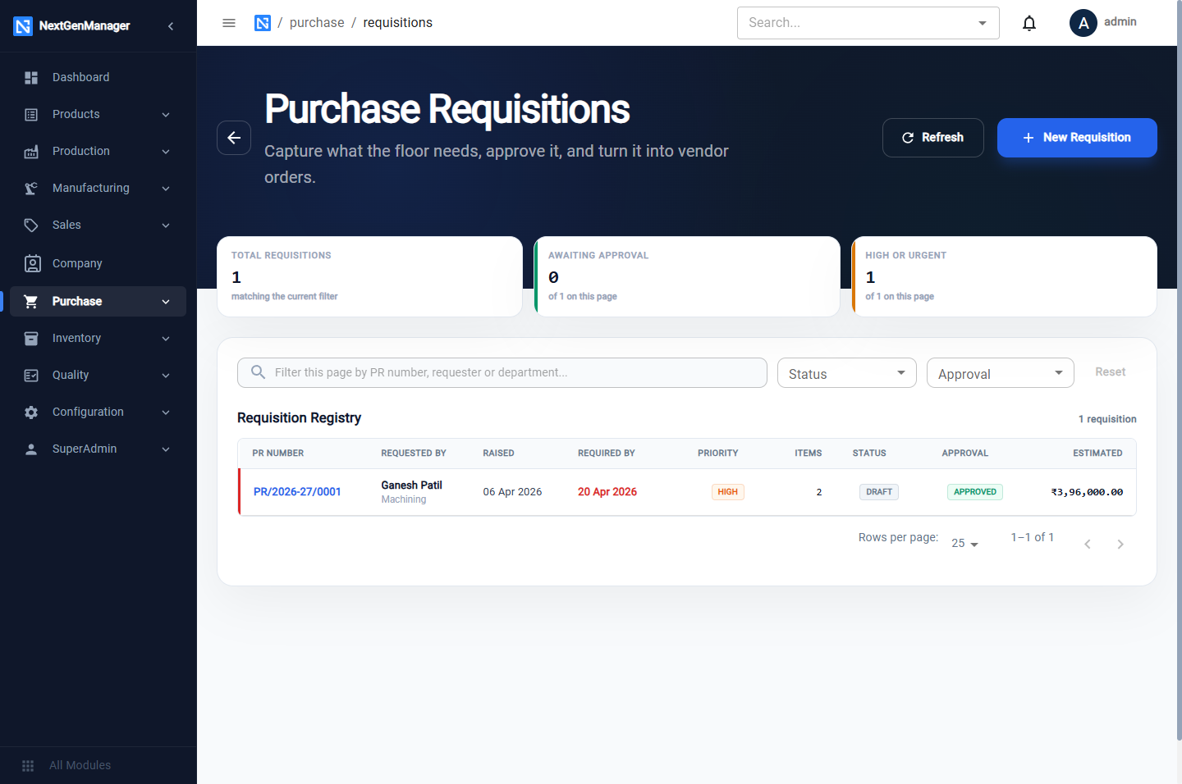Click the Total Requisitions card
Viewport: 1182px width, 784px height.
(x=369, y=276)
